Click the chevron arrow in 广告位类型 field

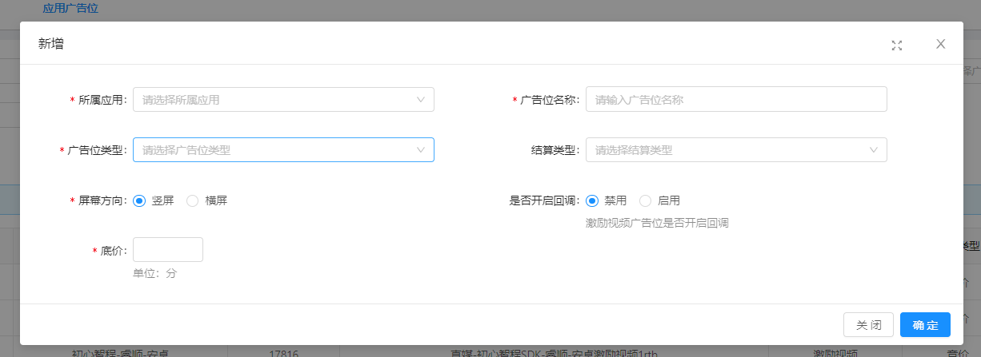pos(421,149)
